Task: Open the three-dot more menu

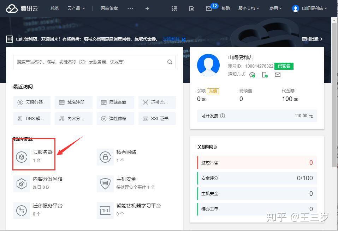Action: pyautogui.click(x=130, y=8)
